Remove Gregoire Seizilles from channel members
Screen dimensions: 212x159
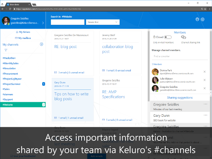205,88
